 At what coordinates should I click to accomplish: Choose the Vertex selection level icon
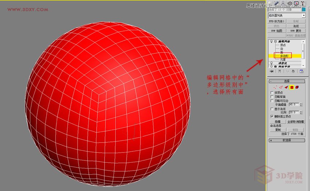coord(275,87)
